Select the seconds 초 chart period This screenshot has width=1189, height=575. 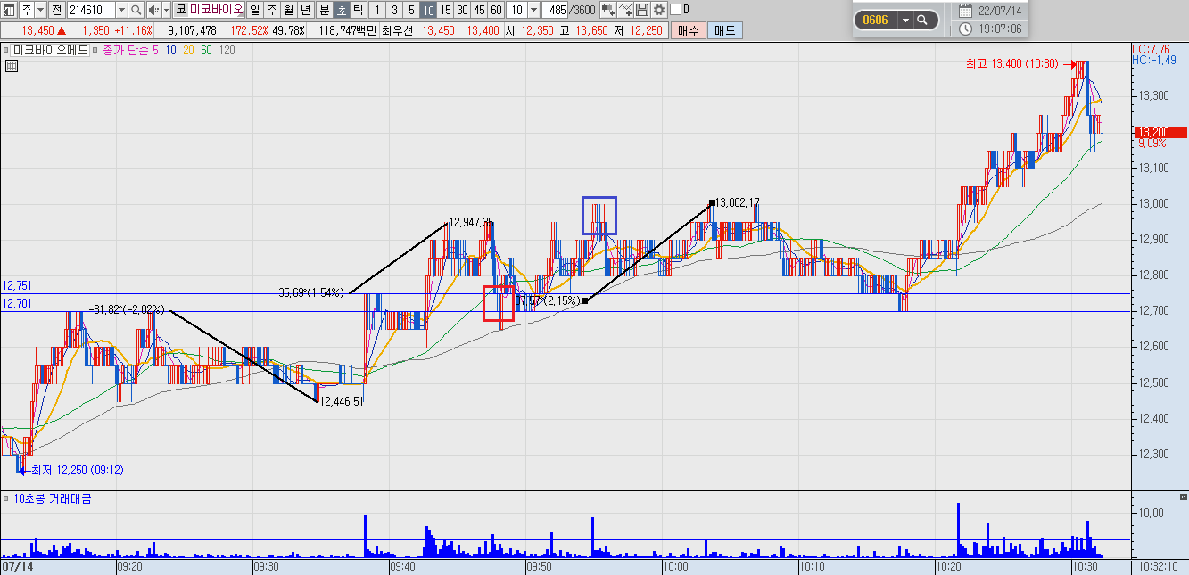pos(341,10)
